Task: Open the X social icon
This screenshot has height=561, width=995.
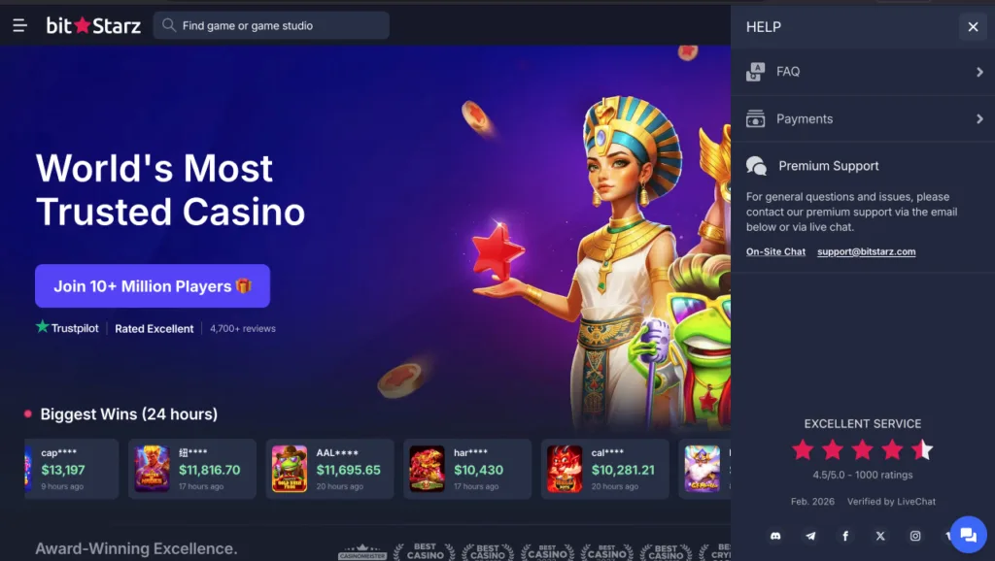Action: coord(880,536)
